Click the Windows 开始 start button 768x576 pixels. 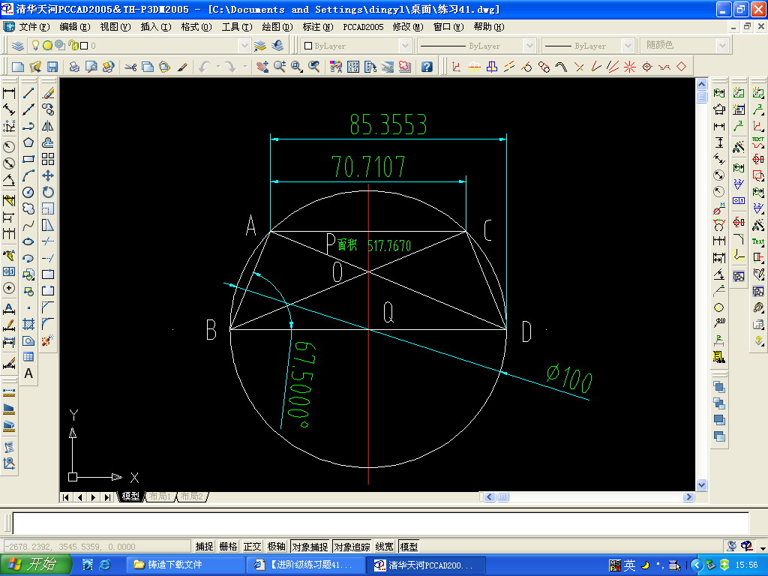[x=36, y=565]
